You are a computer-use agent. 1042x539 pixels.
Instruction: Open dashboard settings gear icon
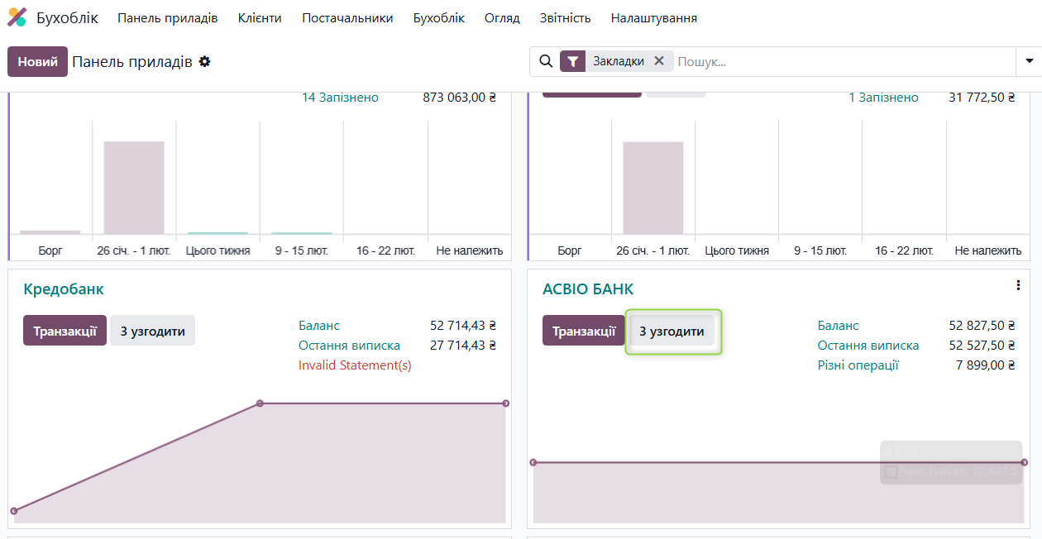(x=205, y=61)
